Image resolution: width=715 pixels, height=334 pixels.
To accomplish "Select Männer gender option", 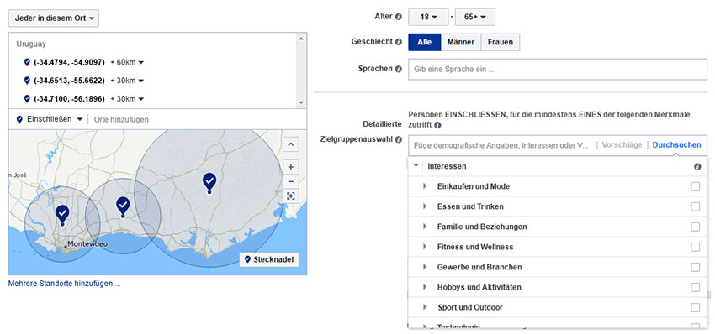I will pyautogui.click(x=461, y=42).
